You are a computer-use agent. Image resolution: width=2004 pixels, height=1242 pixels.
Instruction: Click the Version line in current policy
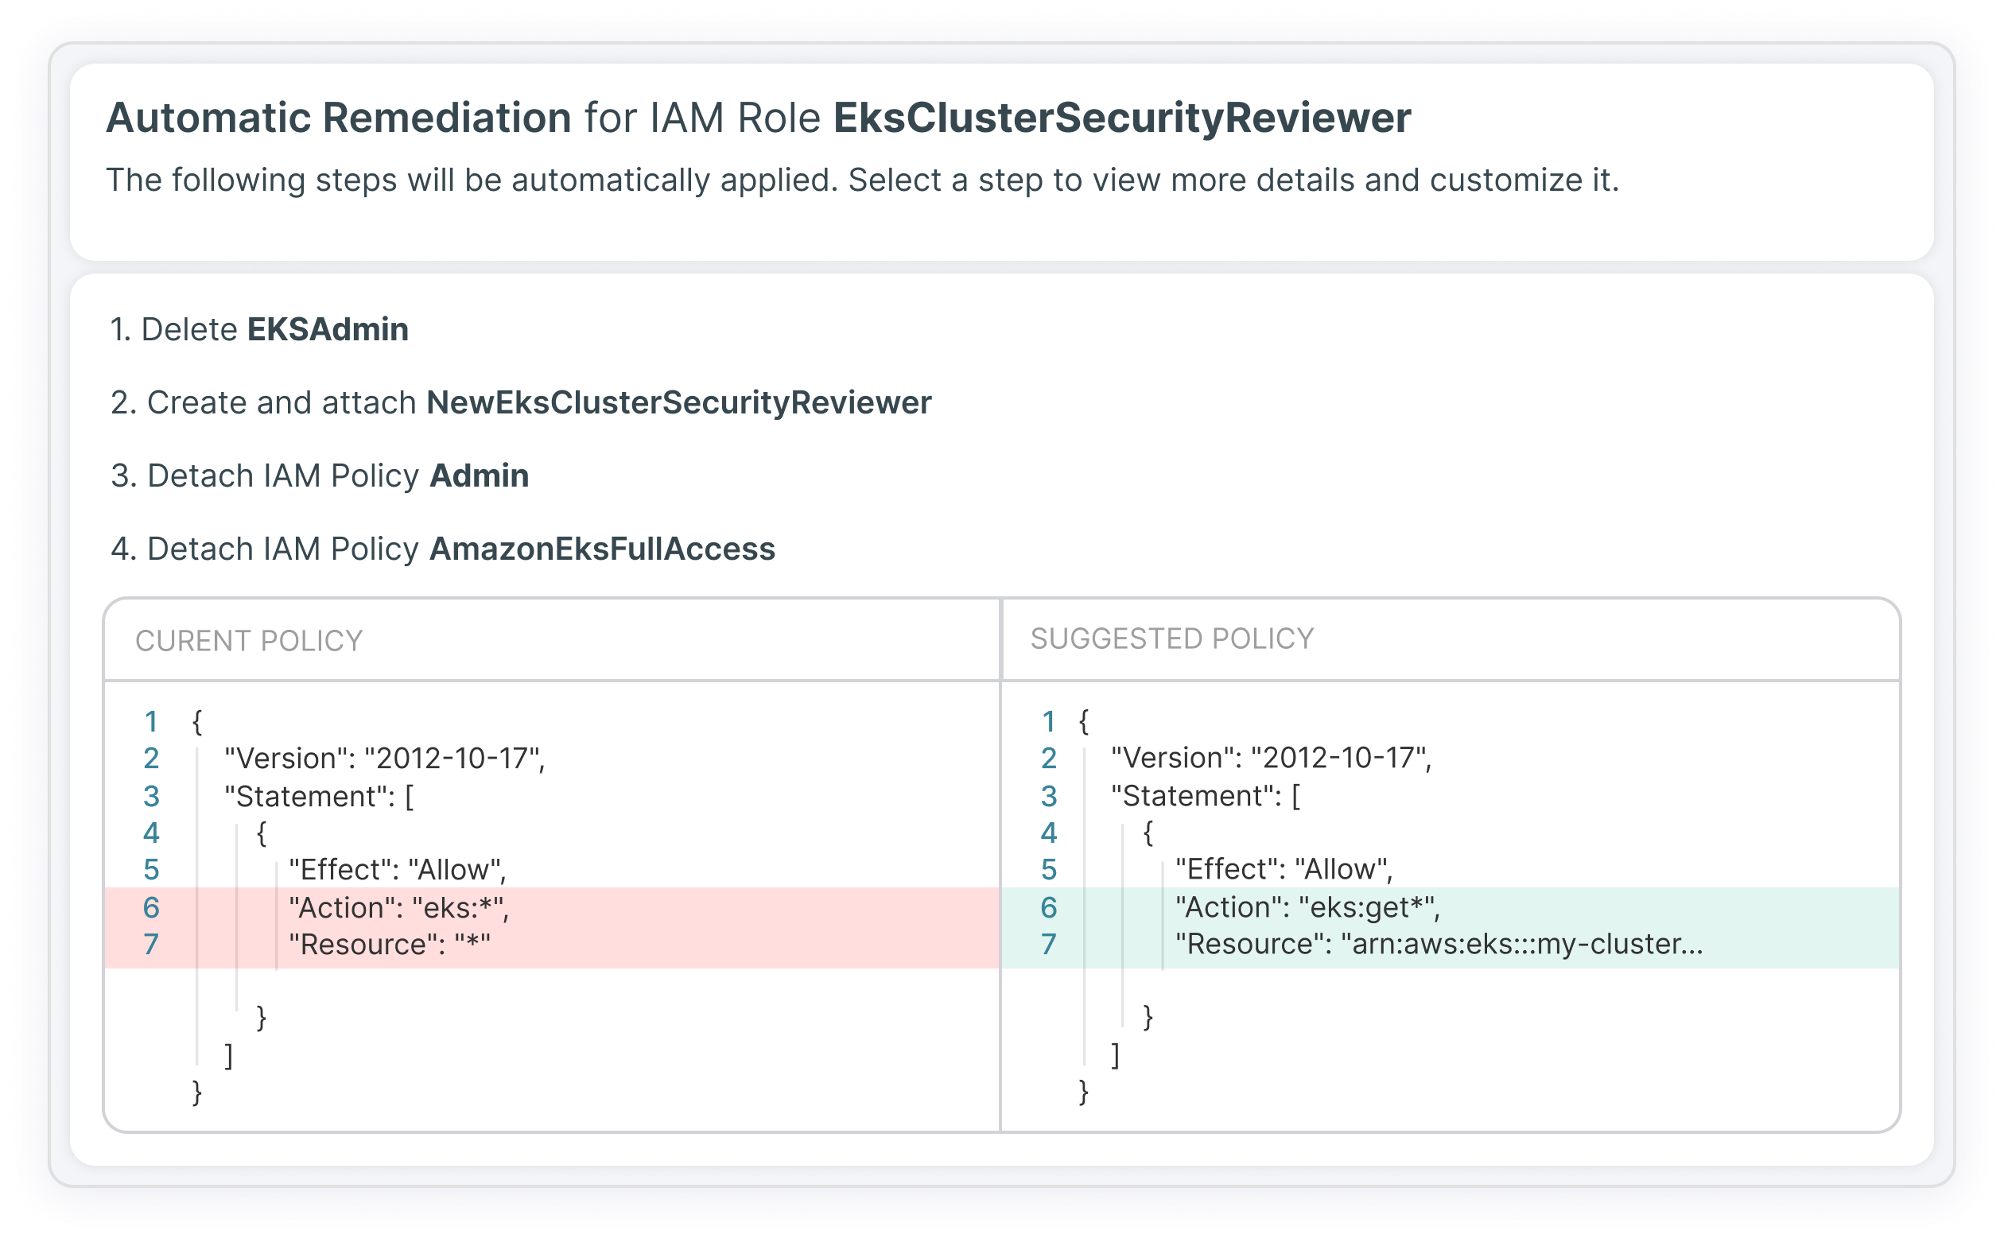point(383,759)
